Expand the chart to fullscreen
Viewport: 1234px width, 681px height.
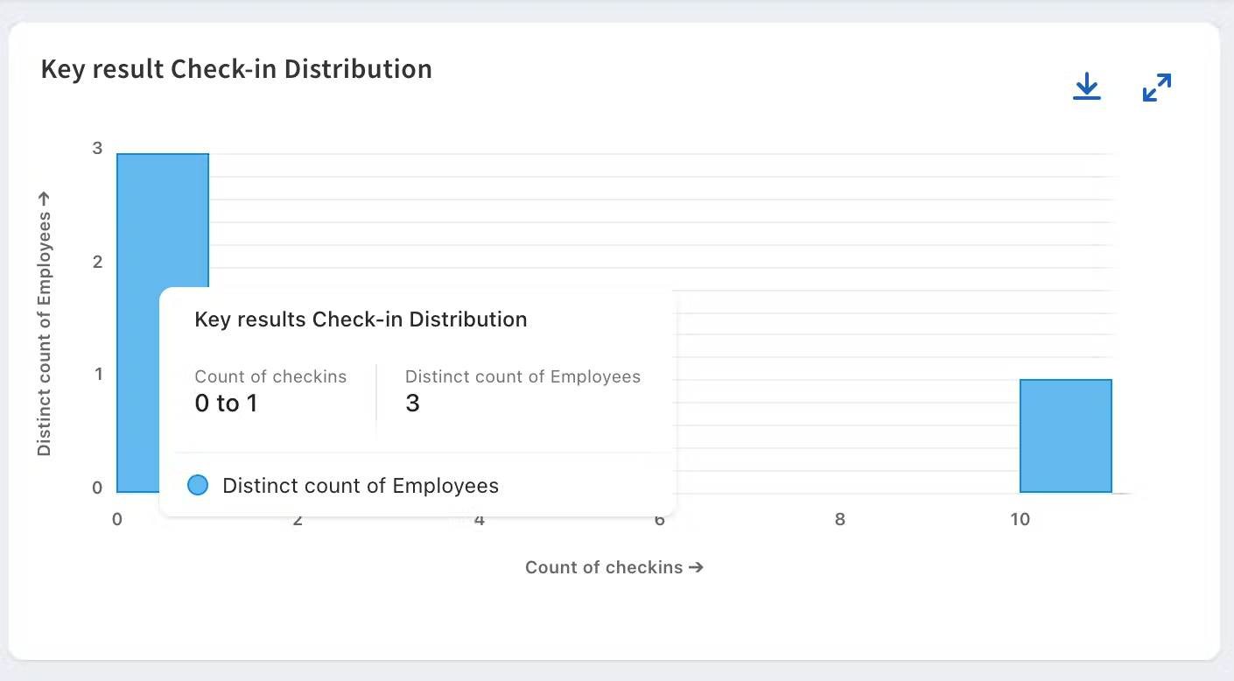tap(1156, 87)
